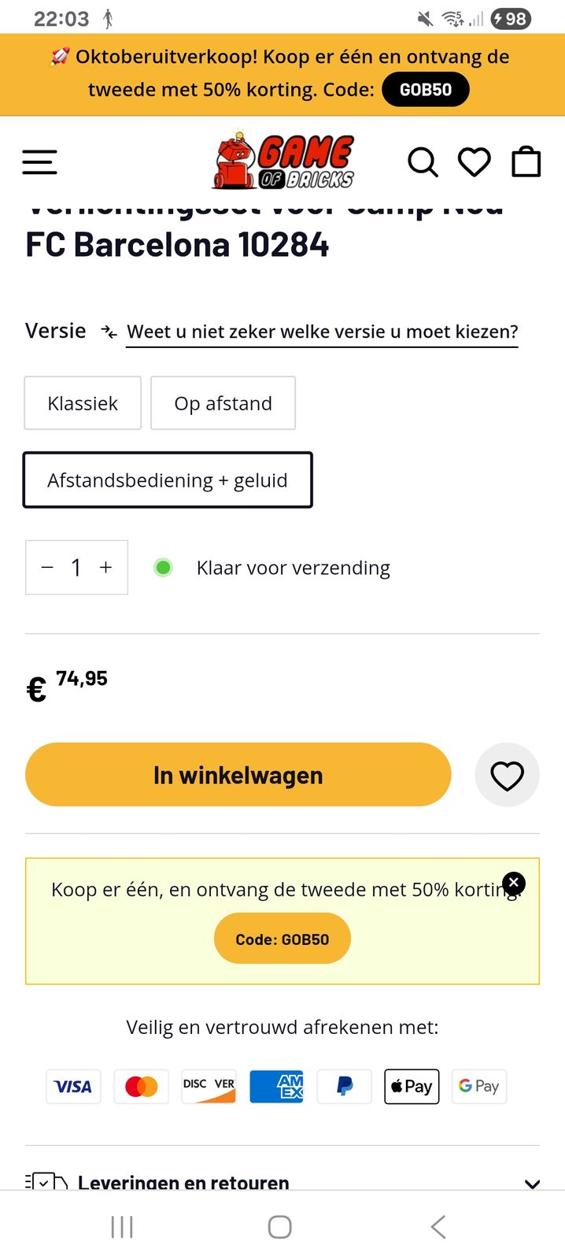Decrease quantity with the minus button
This screenshot has width=565, height=1260.
pyautogui.click(x=47, y=568)
